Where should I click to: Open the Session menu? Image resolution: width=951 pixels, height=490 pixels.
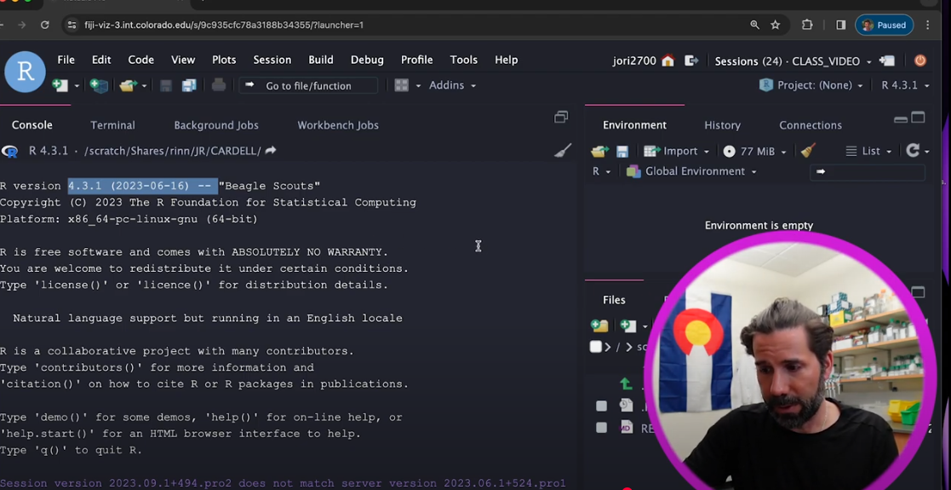272,60
